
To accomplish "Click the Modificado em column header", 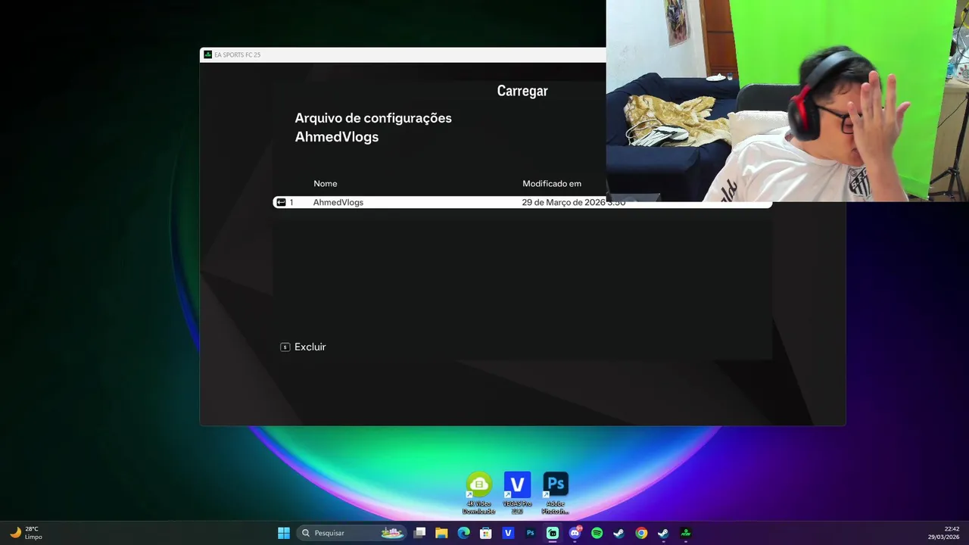I will point(552,184).
